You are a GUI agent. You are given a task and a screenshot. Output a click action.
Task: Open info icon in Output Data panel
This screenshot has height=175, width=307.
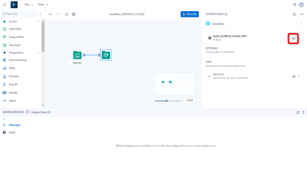click(294, 14)
